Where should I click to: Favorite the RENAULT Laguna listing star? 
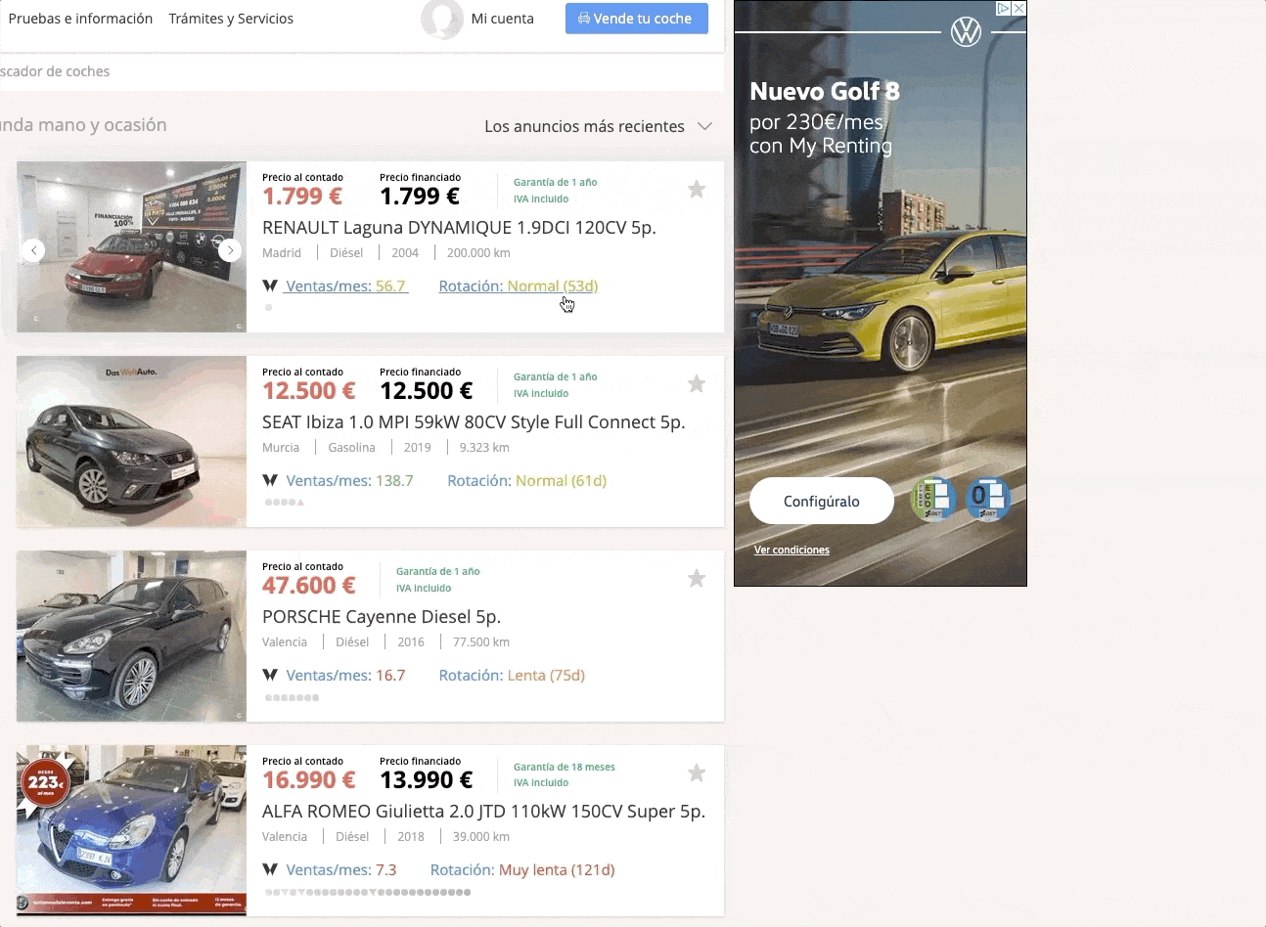pyautogui.click(x=697, y=189)
